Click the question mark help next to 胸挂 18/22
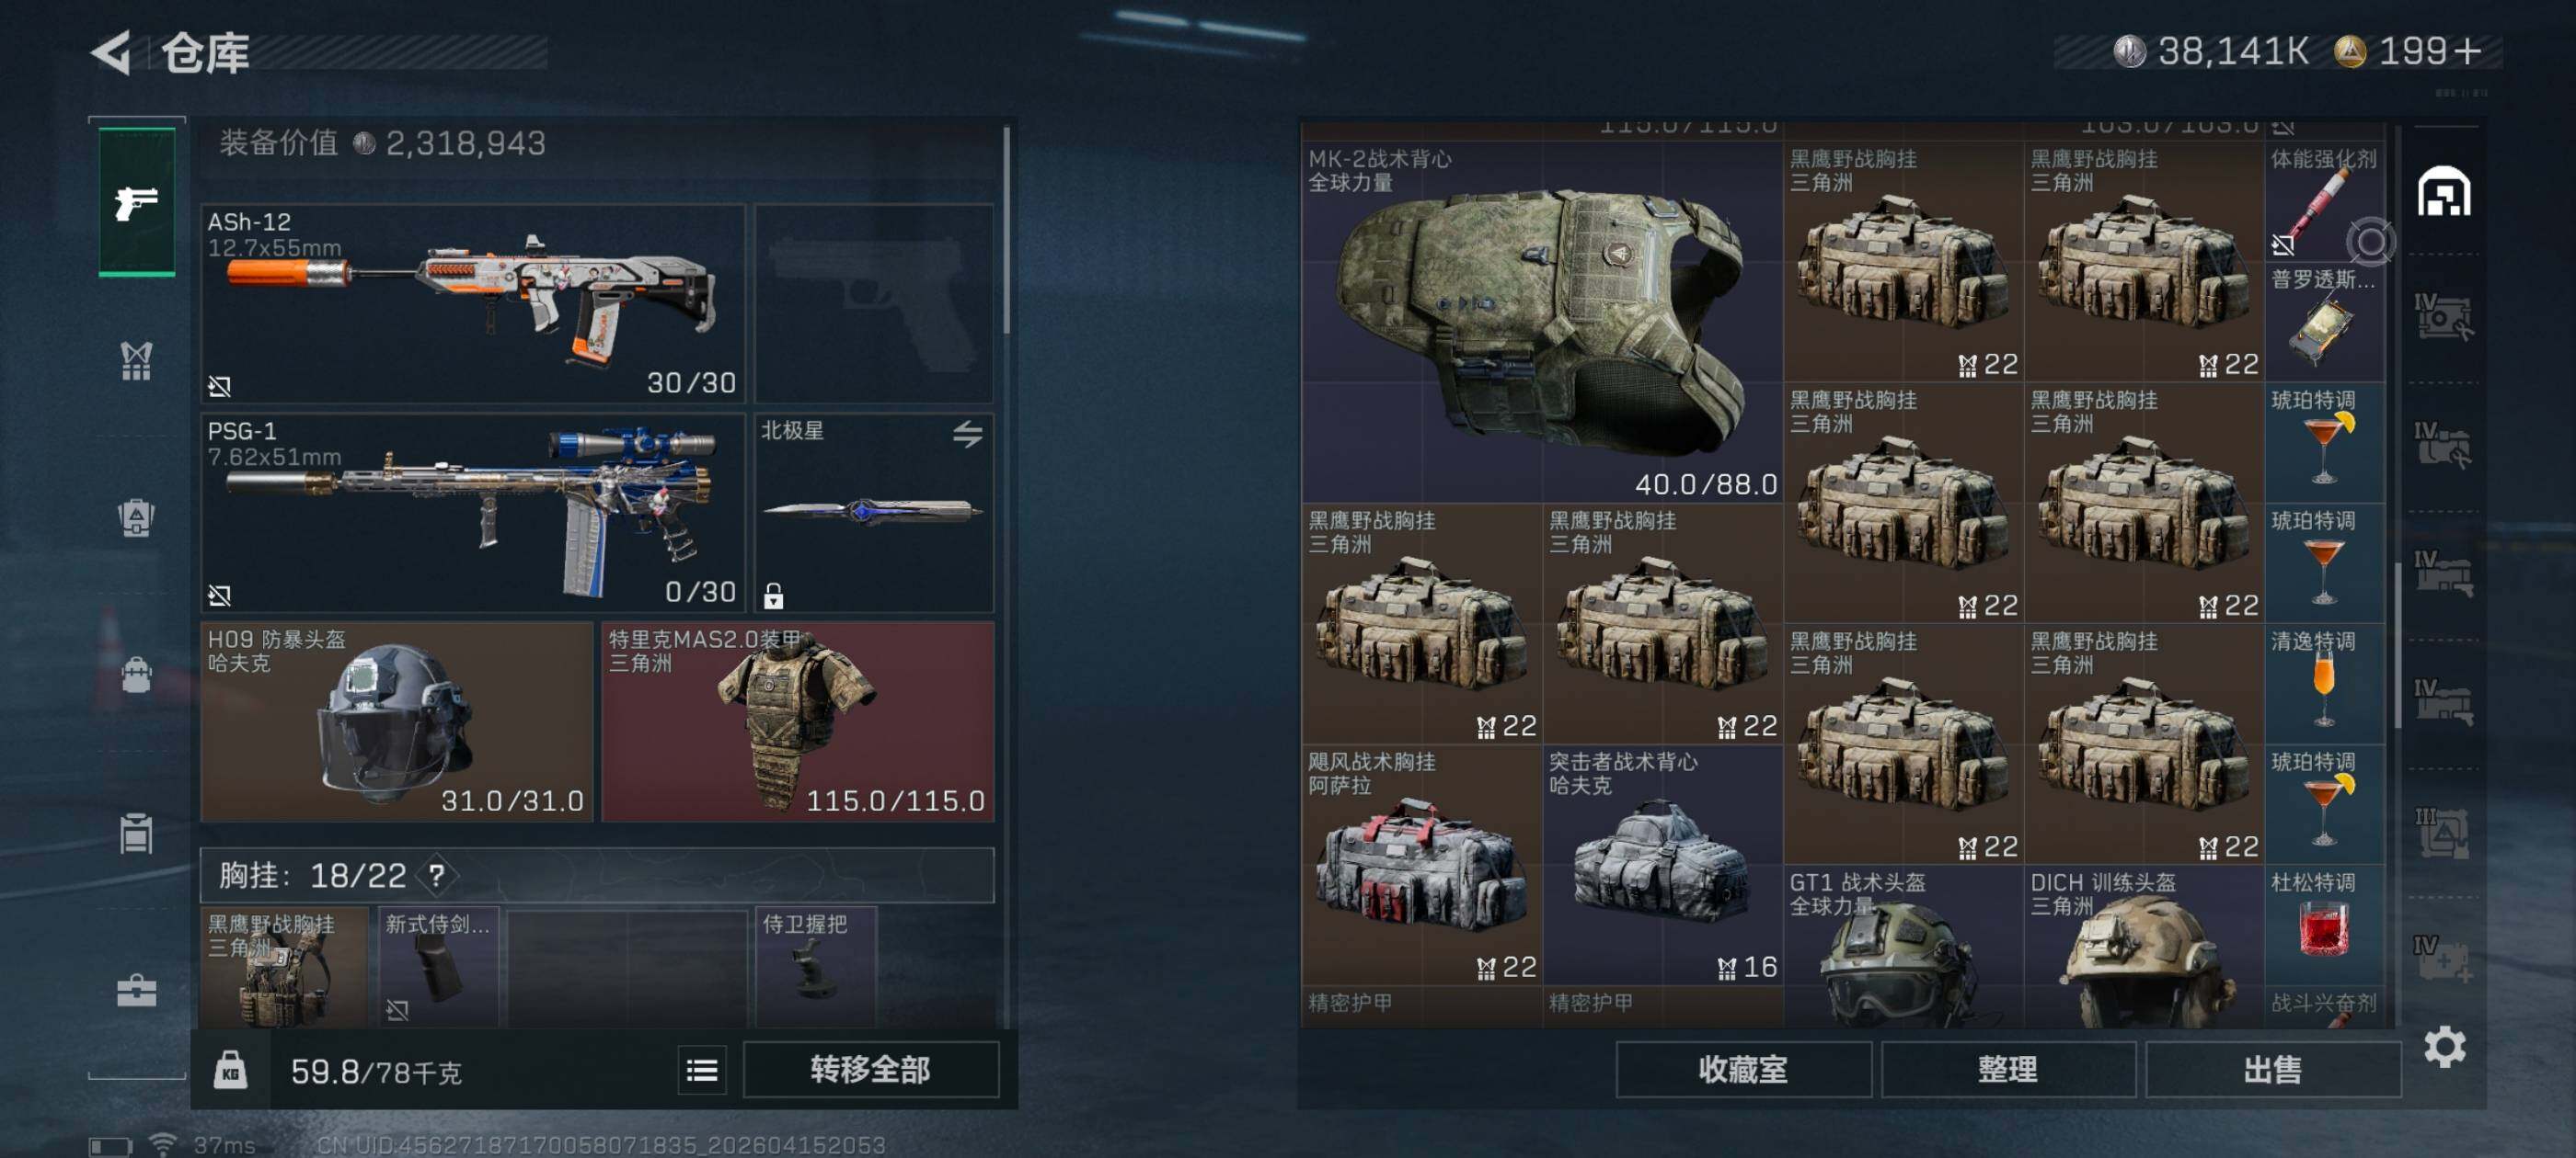The height and width of the screenshot is (1158, 2576). pos(437,876)
